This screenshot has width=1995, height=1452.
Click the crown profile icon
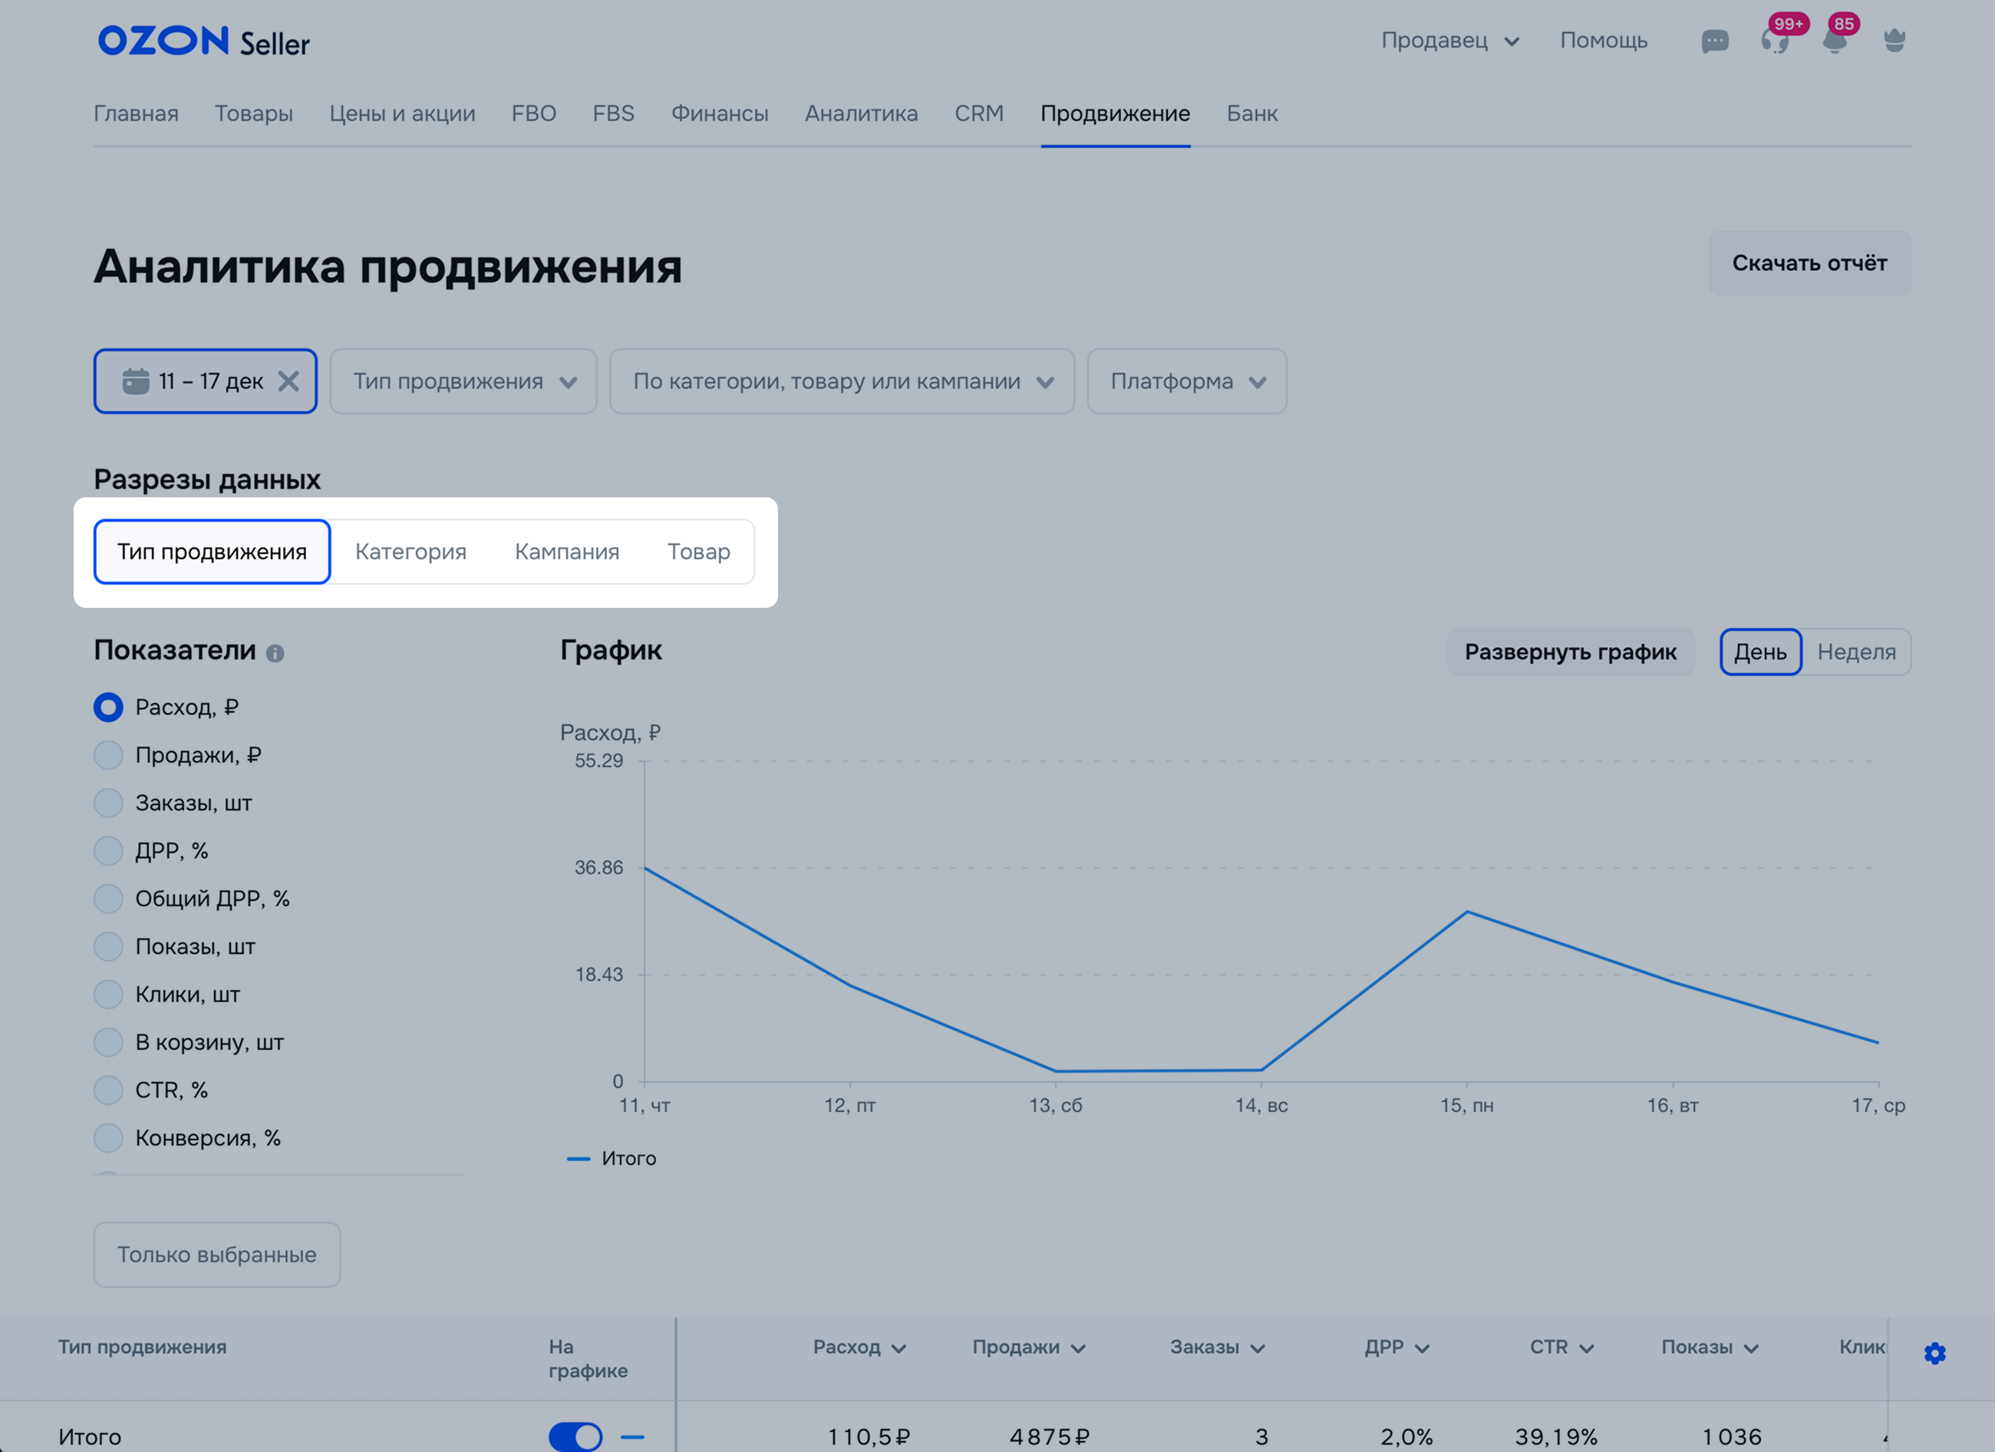click(1894, 41)
